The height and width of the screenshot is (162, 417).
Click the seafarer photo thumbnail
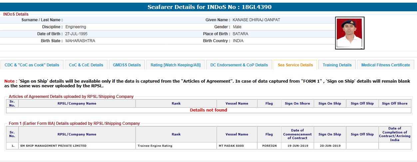(349, 33)
